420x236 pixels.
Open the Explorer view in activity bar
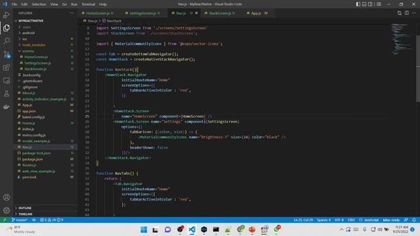click(7, 28)
